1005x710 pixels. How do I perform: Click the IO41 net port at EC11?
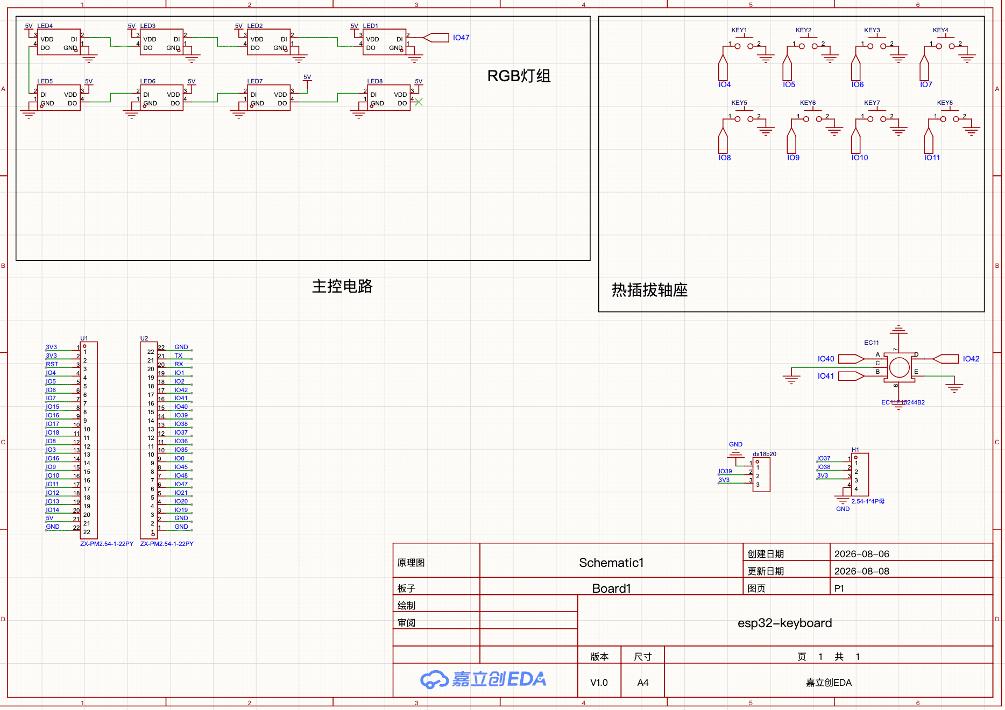click(852, 376)
